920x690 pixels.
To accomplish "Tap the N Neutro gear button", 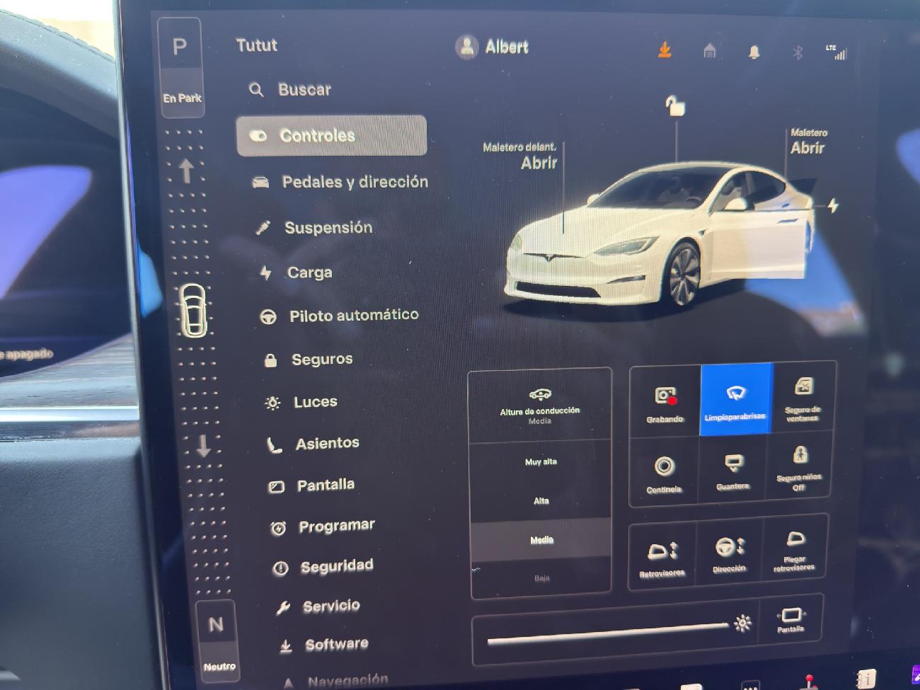I will (217, 639).
